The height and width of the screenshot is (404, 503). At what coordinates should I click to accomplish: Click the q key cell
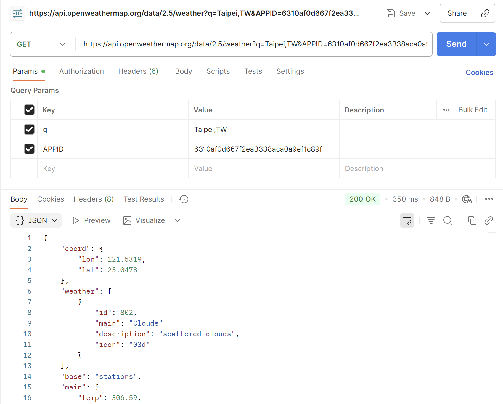coord(113,129)
